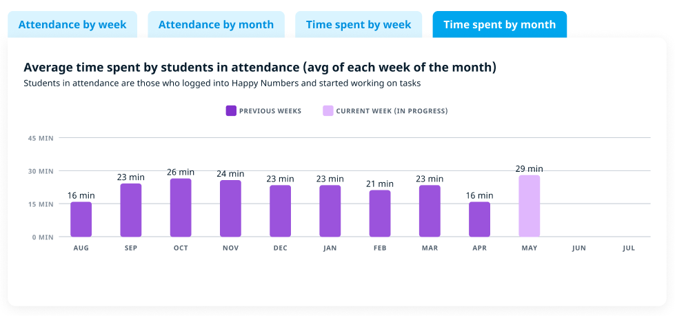Viewport: 675px width, 316px height.
Task: Click the Time spent by month tab
Action: coord(499,25)
